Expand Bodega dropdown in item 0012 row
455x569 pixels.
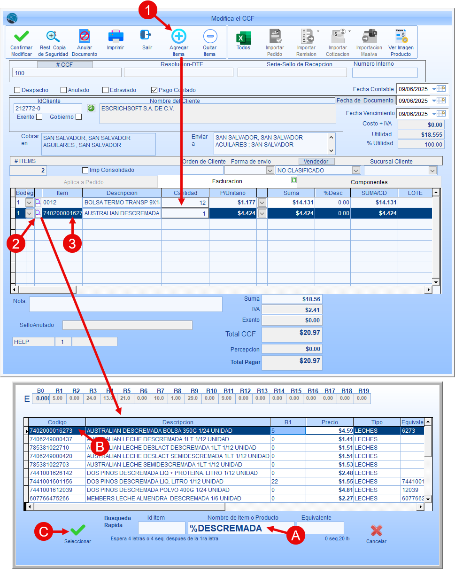coord(29,202)
